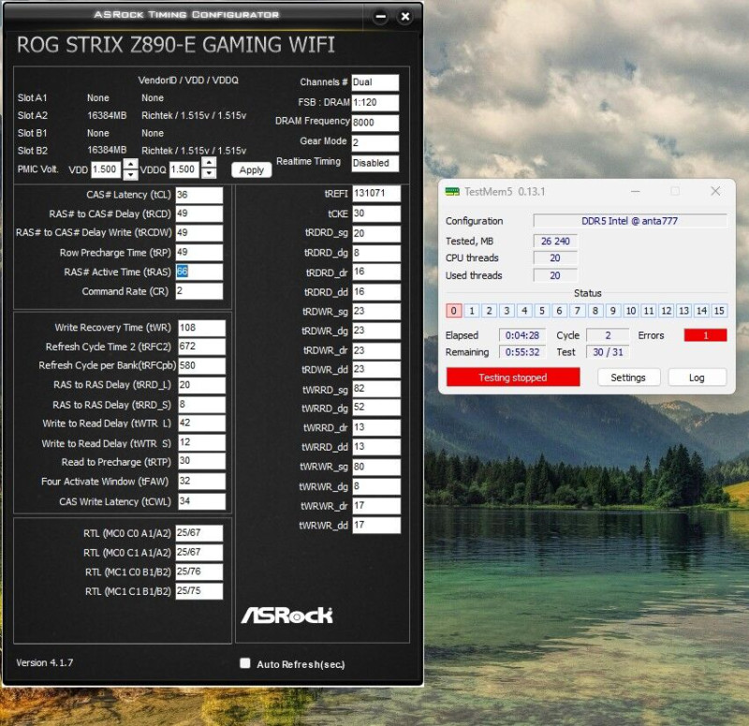The image size is (749, 726).
Task: Decrease VDD voltage with down arrow
Action: point(130,175)
